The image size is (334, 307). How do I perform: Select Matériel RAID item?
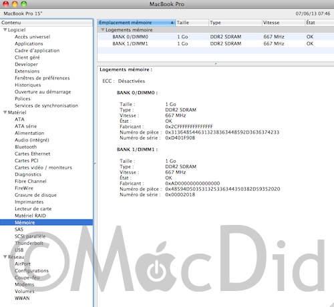coord(30,216)
